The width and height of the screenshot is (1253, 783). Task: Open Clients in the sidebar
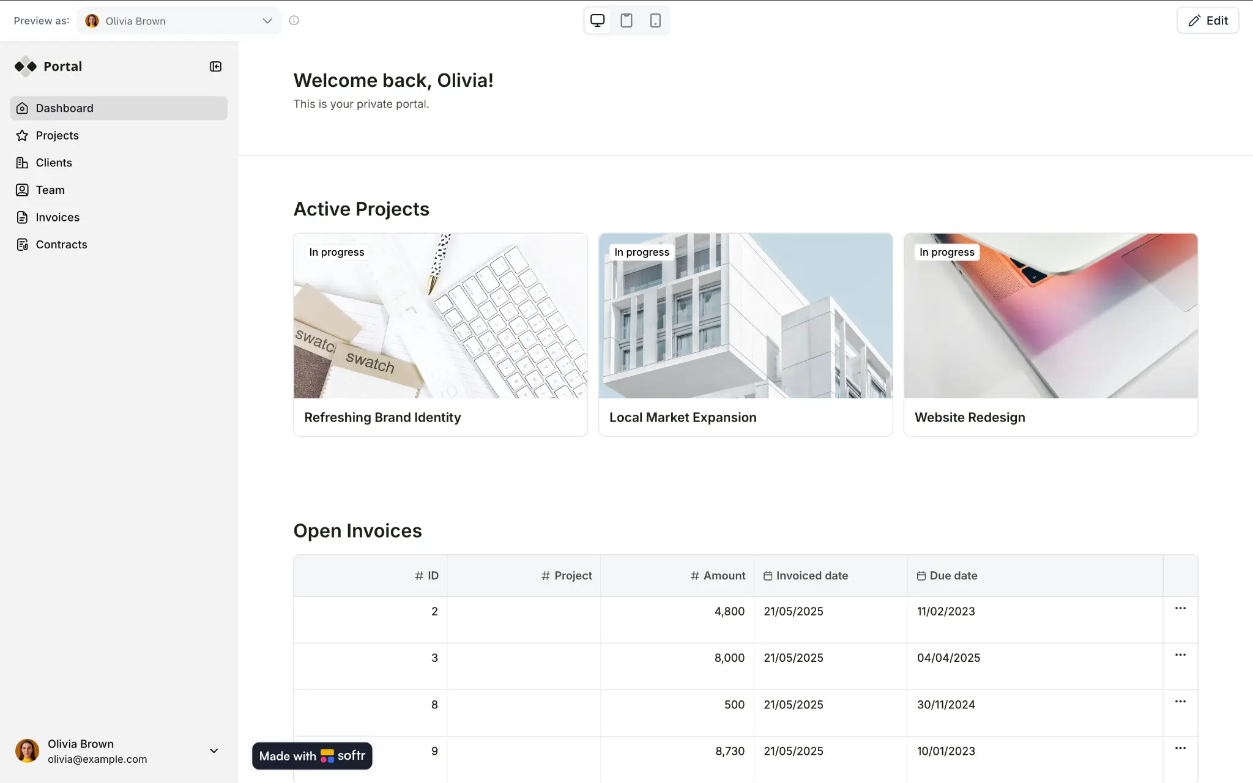point(119,163)
